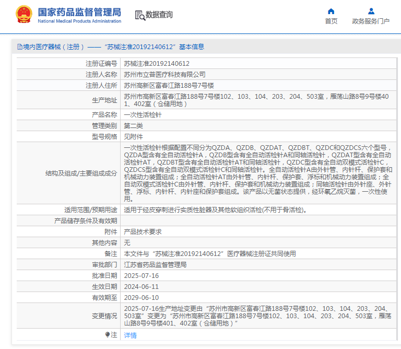
Task: Click the 型号规格 value 见附件
Action: pos(133,136)
